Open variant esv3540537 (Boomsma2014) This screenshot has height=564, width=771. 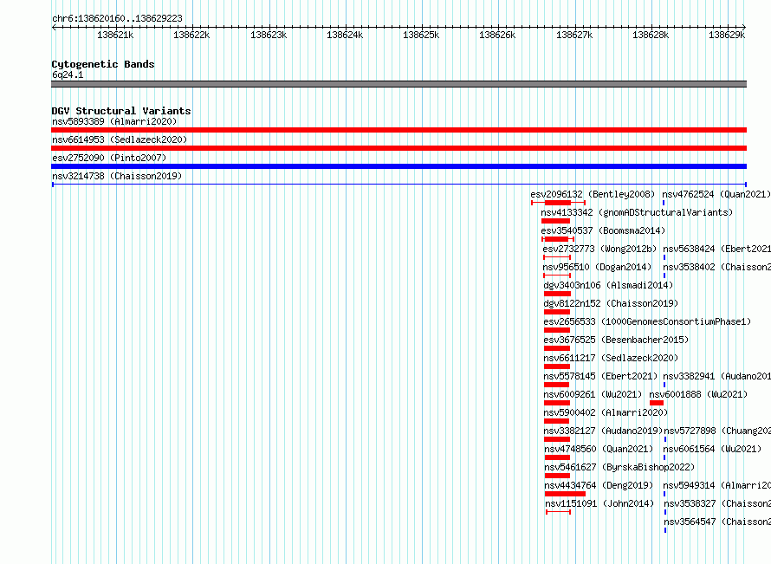click(603, 230)
